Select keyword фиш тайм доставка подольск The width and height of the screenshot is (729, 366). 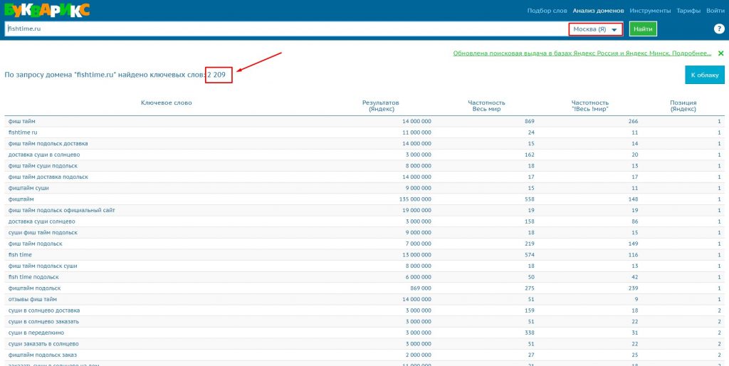click(48, 177)
